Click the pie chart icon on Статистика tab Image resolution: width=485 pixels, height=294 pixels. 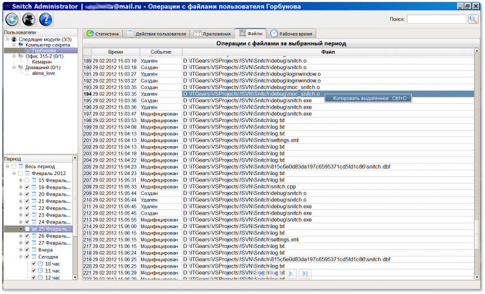click(x=90, y=34)
